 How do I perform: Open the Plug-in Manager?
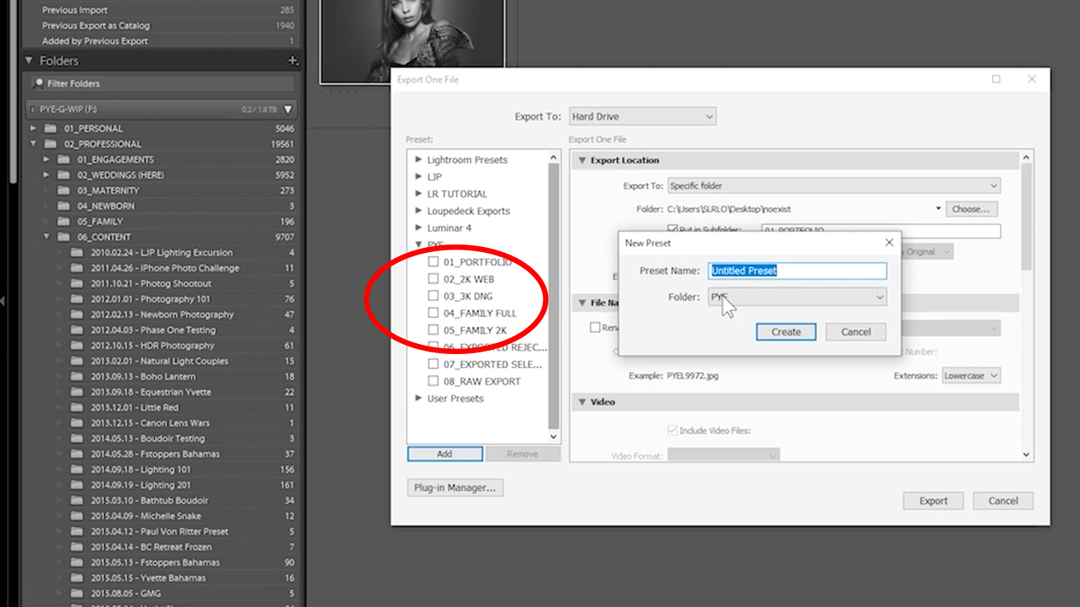[455, 487]
